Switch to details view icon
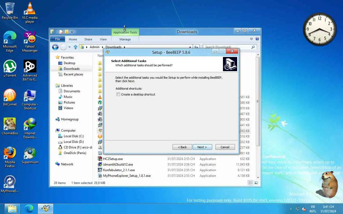The width and height of the screenshot is (343, 214). [x=250, y=183]
